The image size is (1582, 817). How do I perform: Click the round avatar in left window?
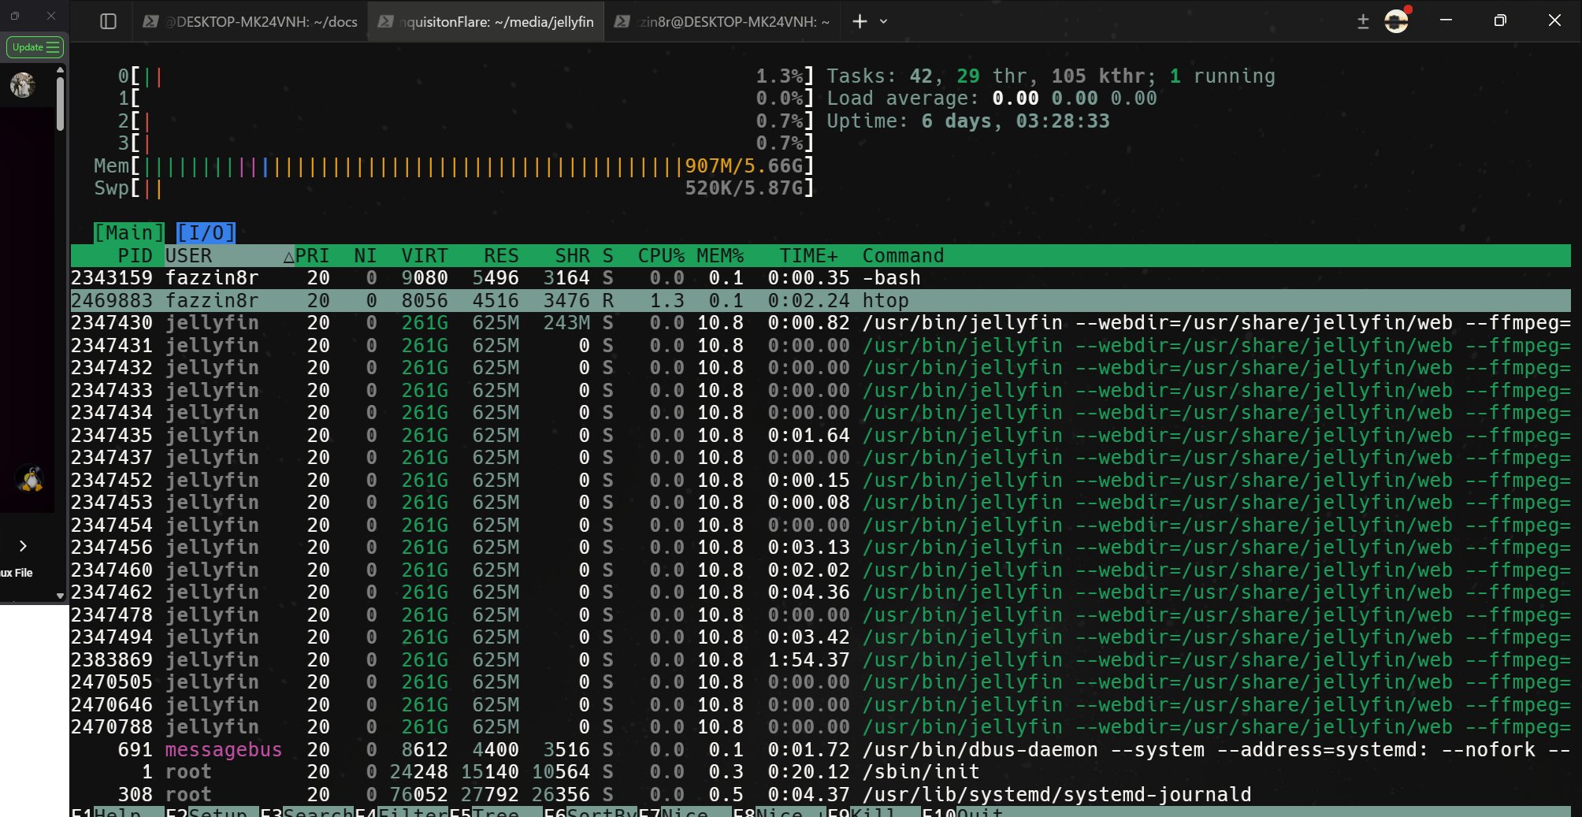[23, 84]
